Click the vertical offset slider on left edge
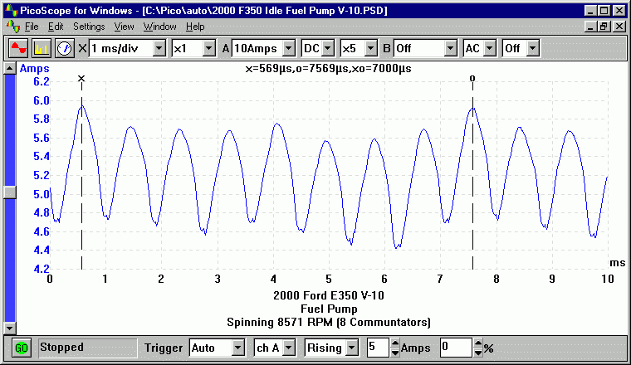 click(x=9, y=192)
